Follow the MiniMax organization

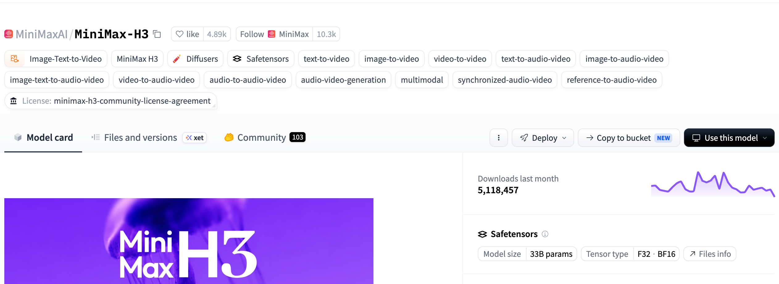click(x=274, y=34)
